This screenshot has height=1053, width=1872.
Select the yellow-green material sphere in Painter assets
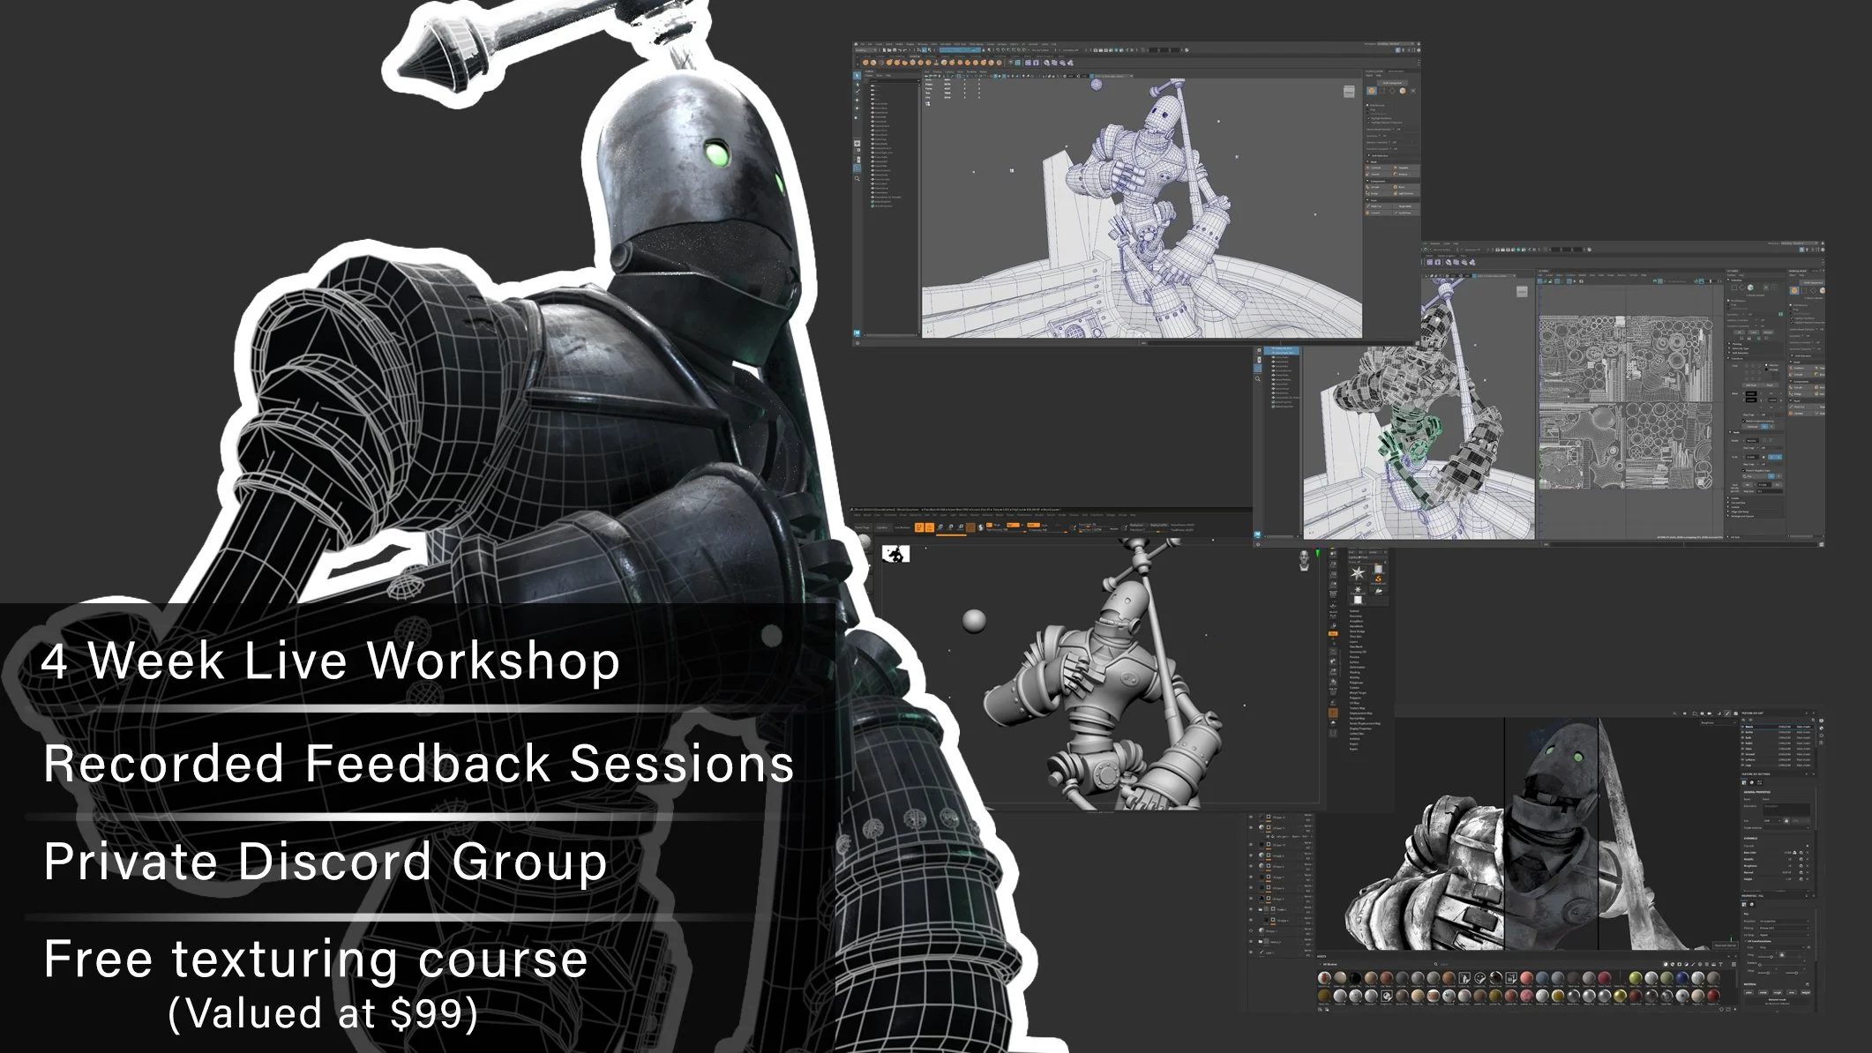pos(1636,978)
